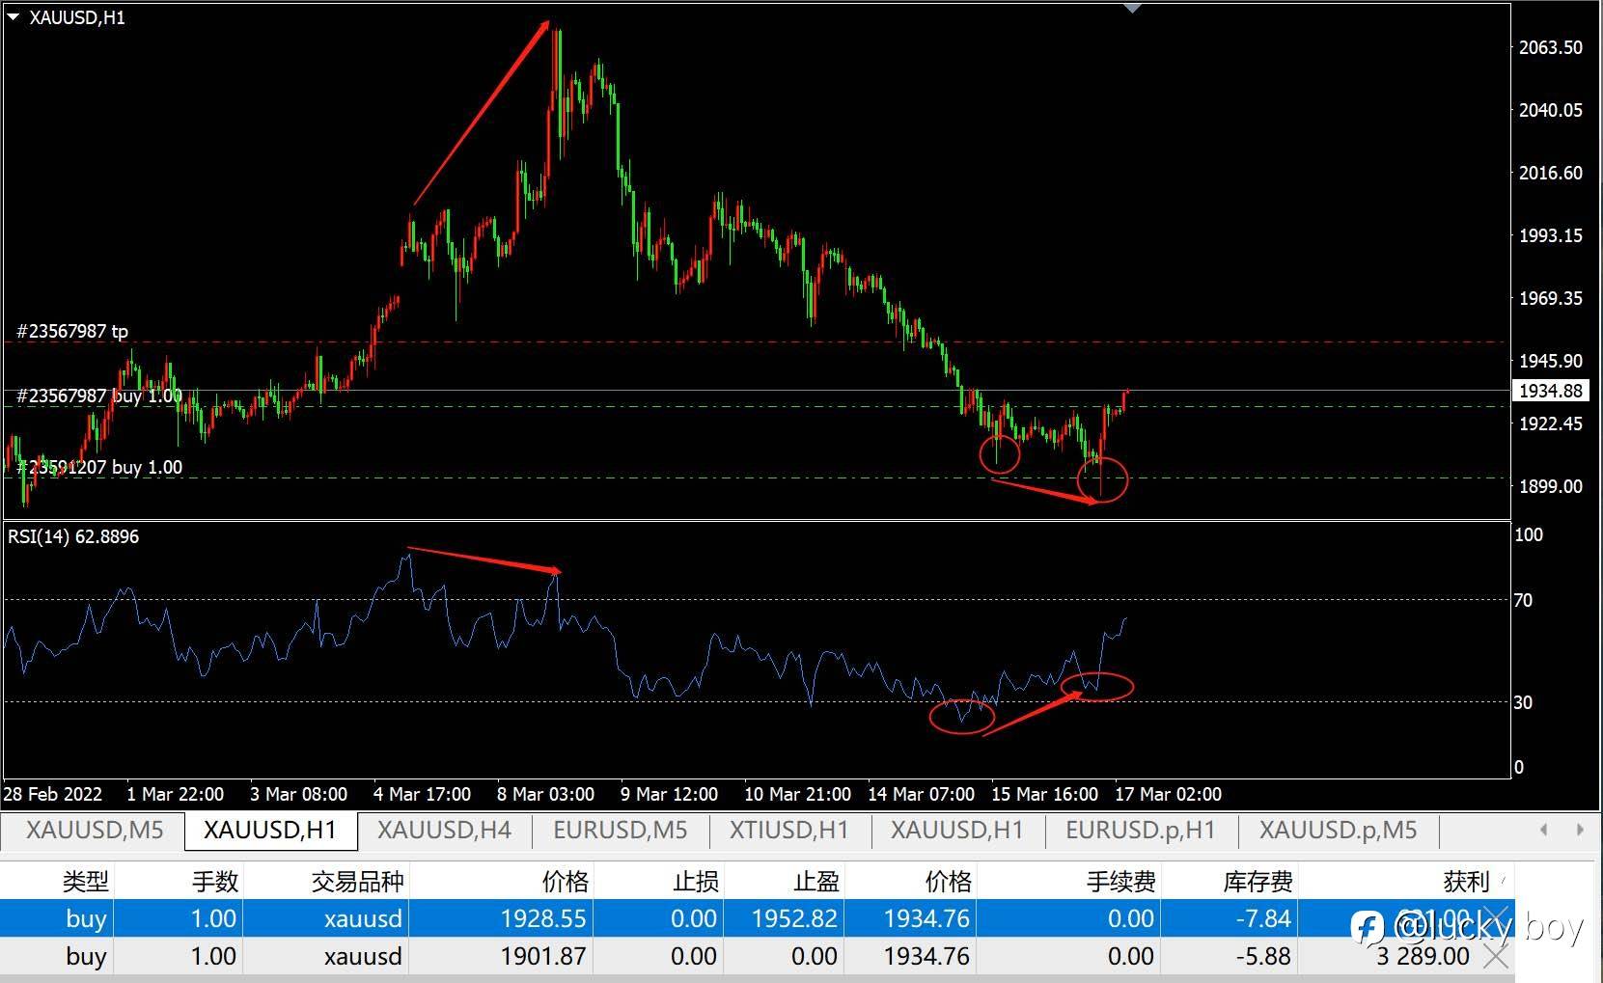Click the current price tag 1934.88
This screenshot has height=983, width=1603.
pyautogui.click(x=1551, y=391)
